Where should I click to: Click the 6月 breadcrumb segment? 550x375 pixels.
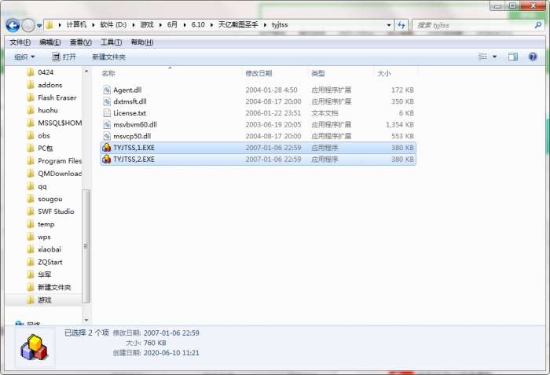[x=172, y=25]
